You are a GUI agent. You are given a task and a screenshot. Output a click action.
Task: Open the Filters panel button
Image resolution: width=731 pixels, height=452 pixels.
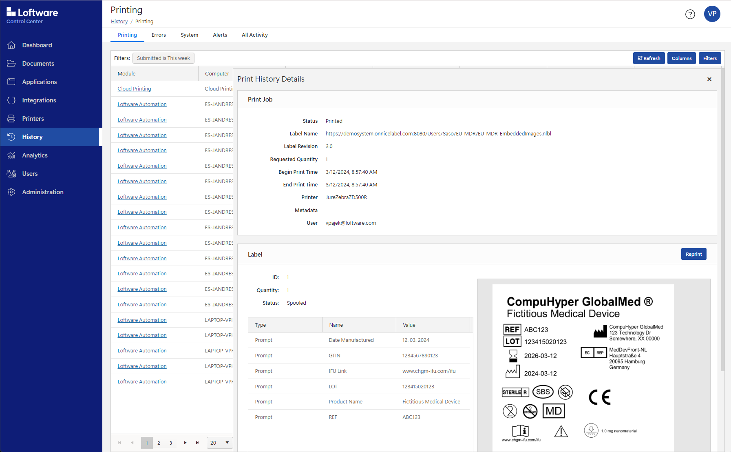click(x=709, y=58)
